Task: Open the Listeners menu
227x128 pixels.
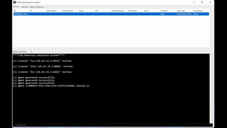Action: 24,7
